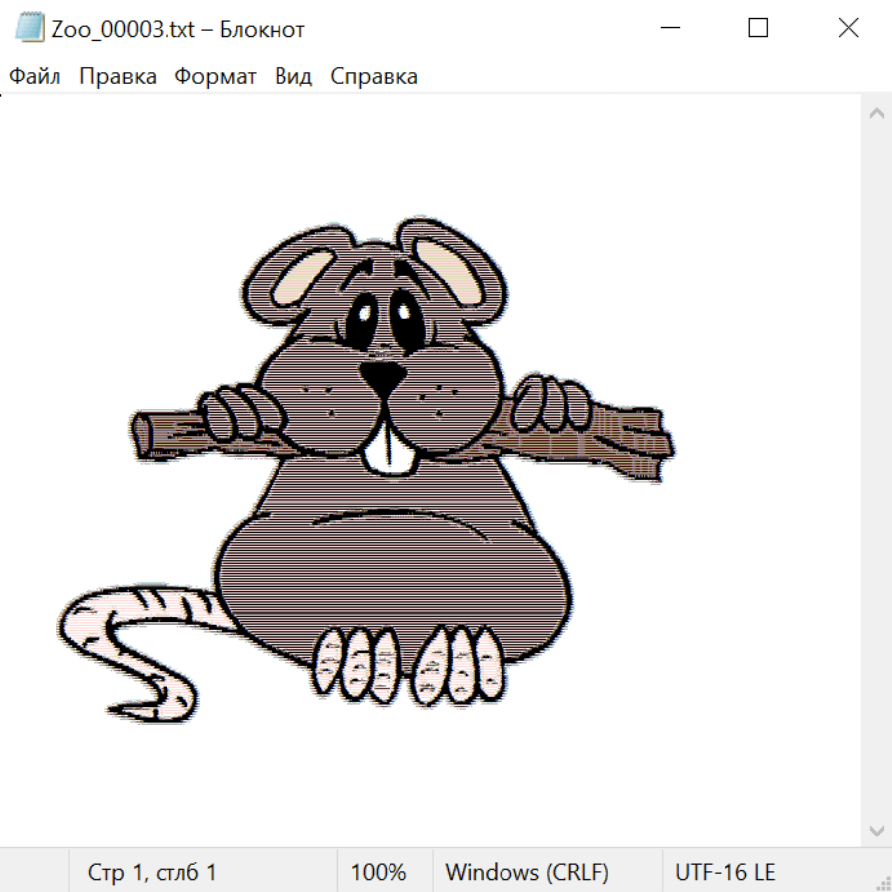The height and width of the screenshot is (892, 892).
Task: Open the Вид menu
Action: [293, 77]
